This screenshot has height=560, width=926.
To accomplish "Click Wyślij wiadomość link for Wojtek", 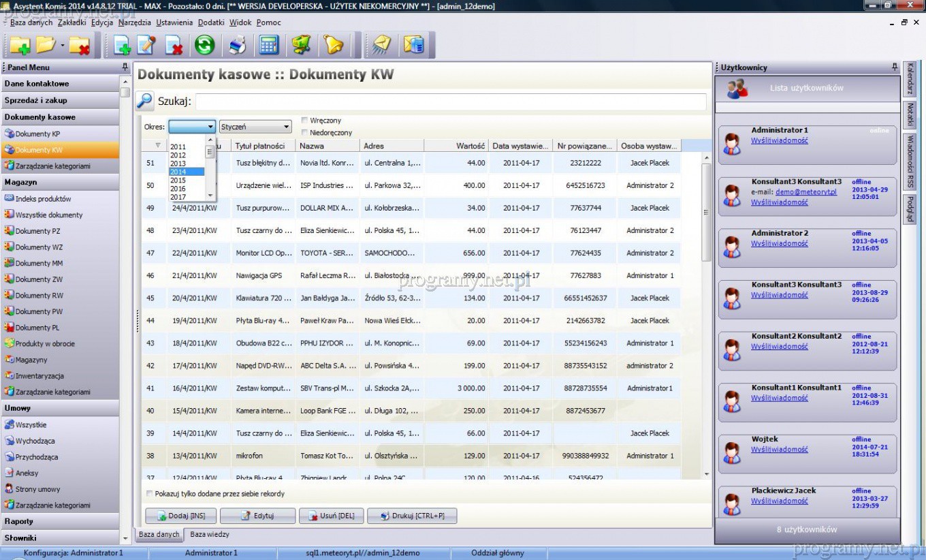I will coord(779,450).
